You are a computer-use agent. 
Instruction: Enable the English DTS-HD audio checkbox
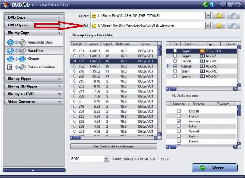[x=175, y=51]
